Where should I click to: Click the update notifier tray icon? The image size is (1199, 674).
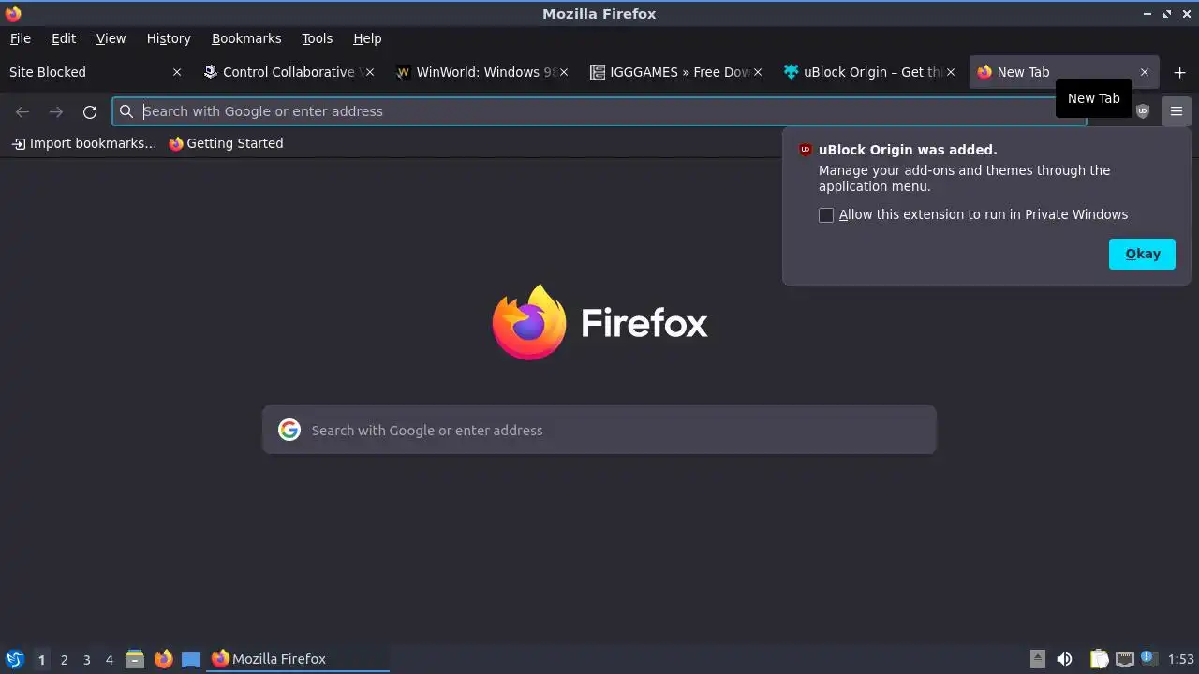tap(1149, 659)
